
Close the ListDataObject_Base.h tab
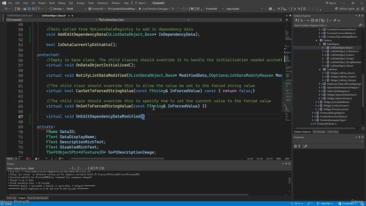(73, 15)
